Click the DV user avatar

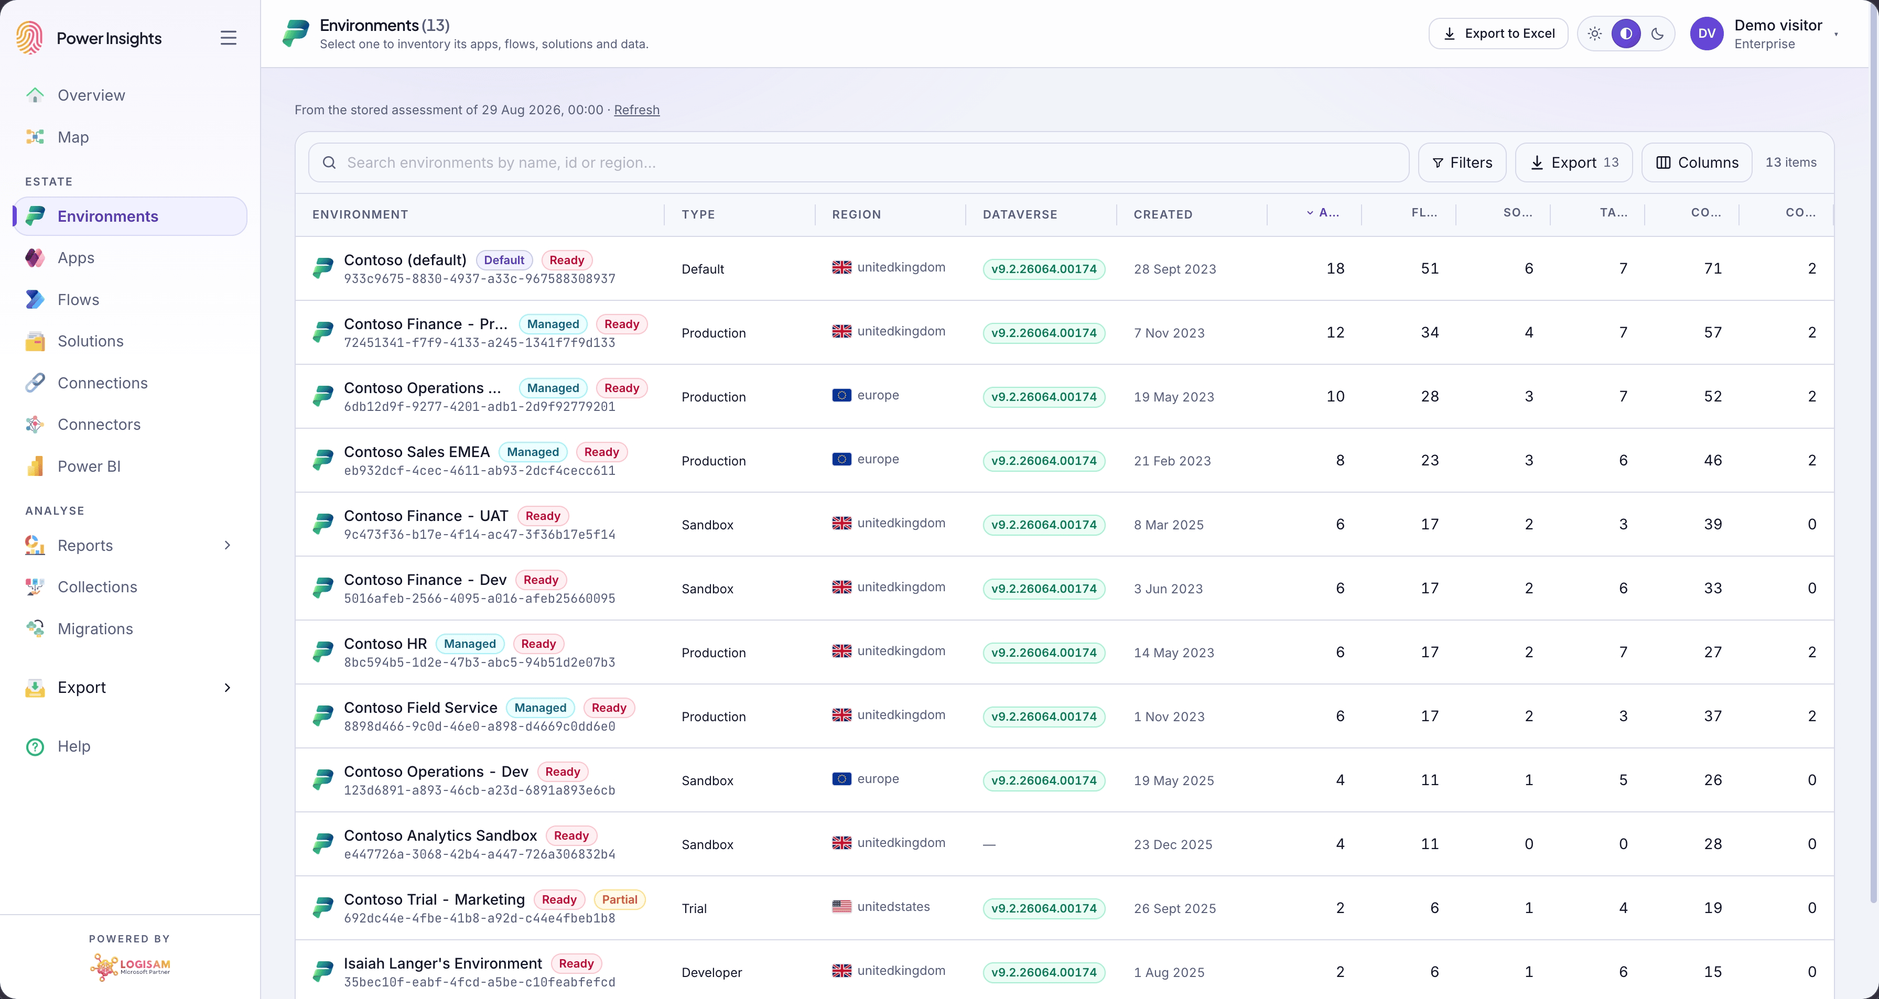(1707, 34)
